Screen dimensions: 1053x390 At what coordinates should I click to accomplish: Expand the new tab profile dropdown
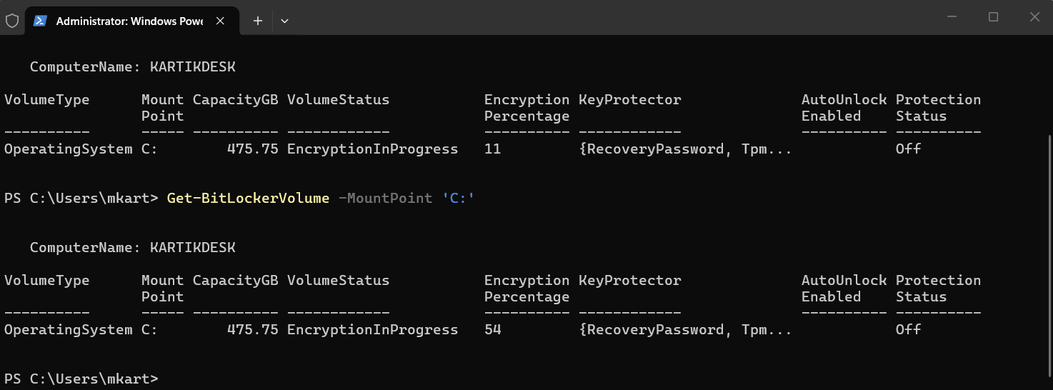[x=284, y=21]
